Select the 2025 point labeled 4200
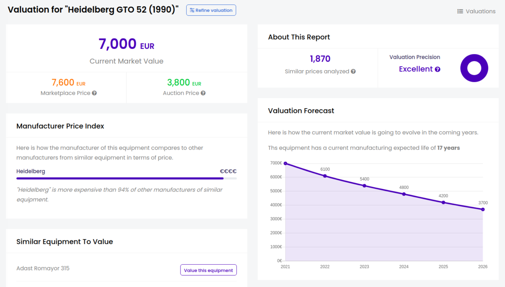Image resolution: width=505 pixels, height=287 pixels. 444,202
